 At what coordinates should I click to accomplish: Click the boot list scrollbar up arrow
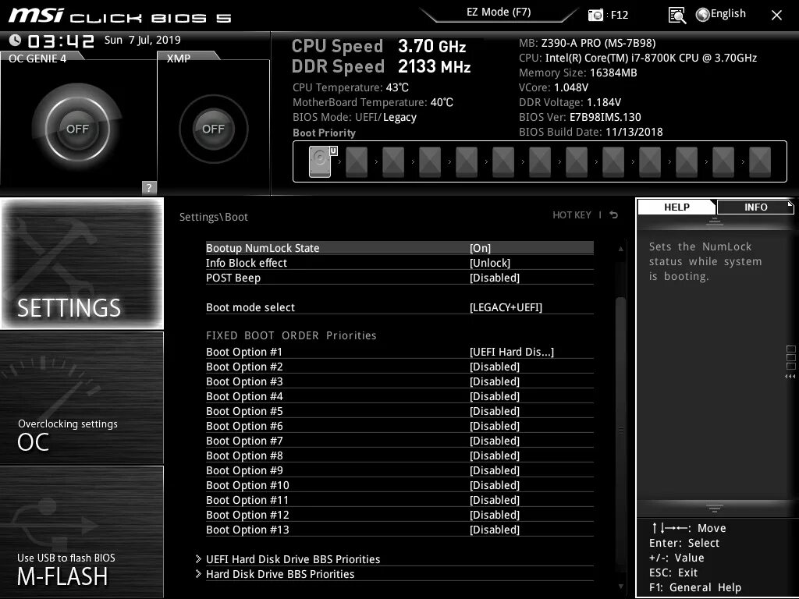[x=620, y=249]
